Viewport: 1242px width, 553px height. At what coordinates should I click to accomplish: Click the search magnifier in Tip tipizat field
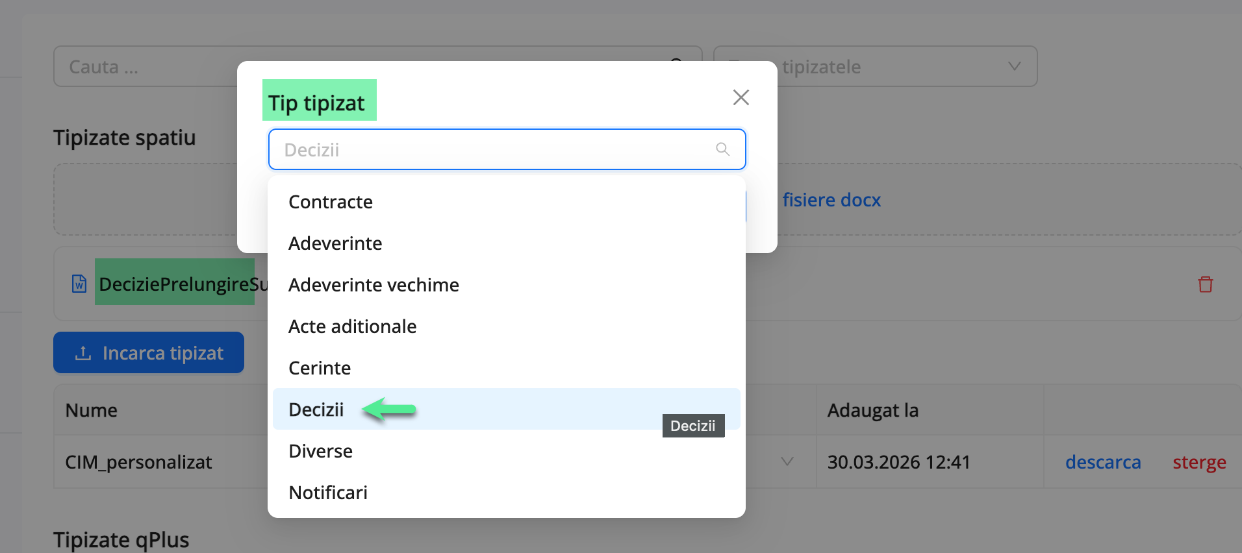pos(722,149)
